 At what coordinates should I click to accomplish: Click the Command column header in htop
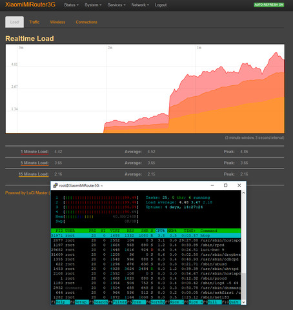[208, 231]
